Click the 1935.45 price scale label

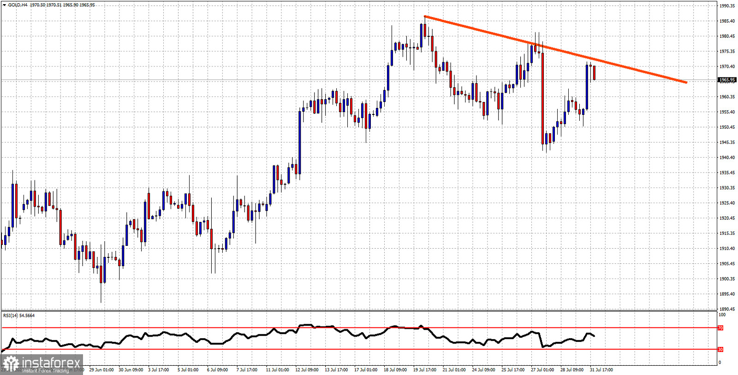point(727,173)
